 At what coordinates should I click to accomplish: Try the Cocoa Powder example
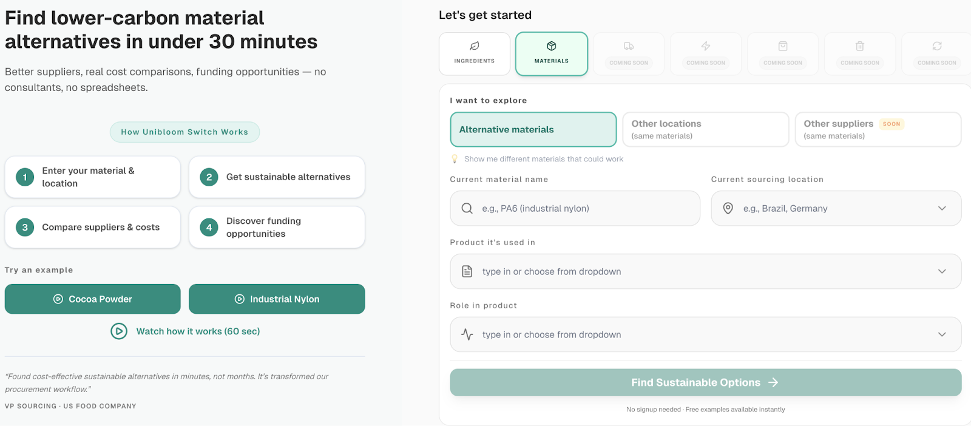pos(93,299)
